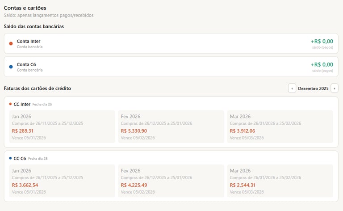Open CC Inter Jan 2026 invoice card
This screenshot has height=211, width=343.
[62, 127]
